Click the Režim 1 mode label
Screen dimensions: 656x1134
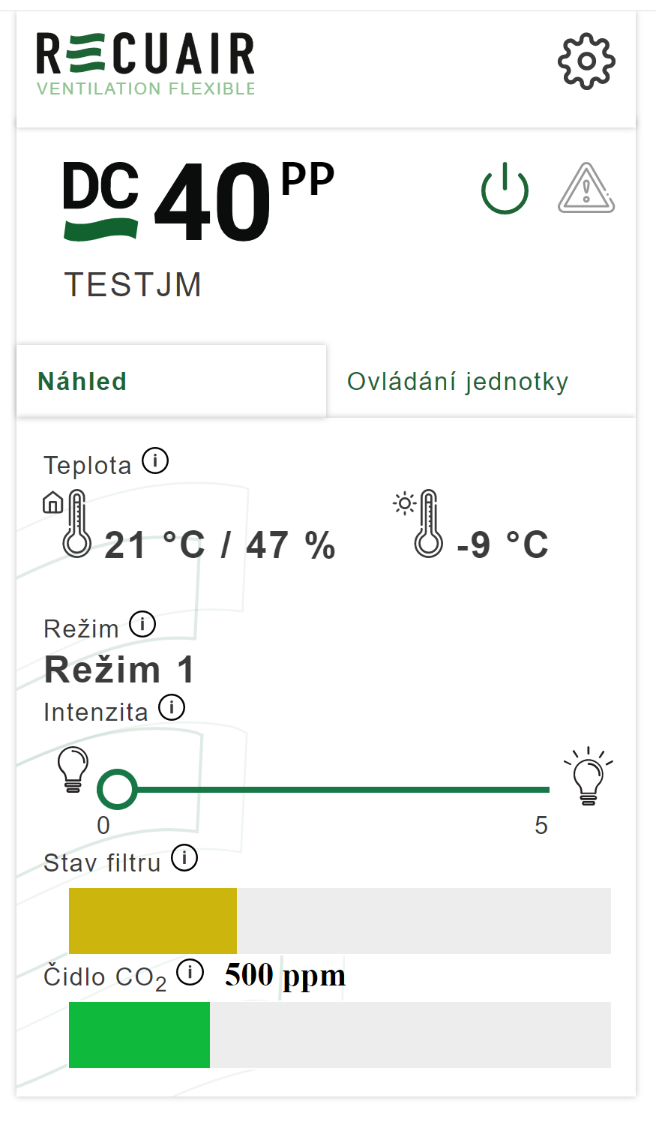tap(120, 670)
